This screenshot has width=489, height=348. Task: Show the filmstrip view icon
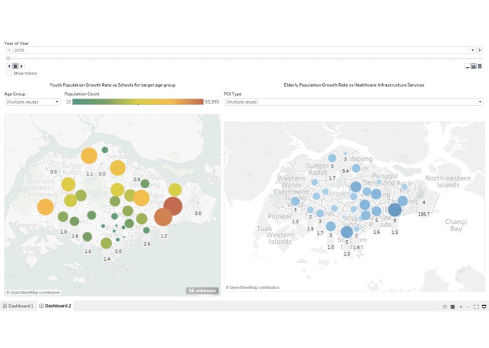[x=452, y=307]
